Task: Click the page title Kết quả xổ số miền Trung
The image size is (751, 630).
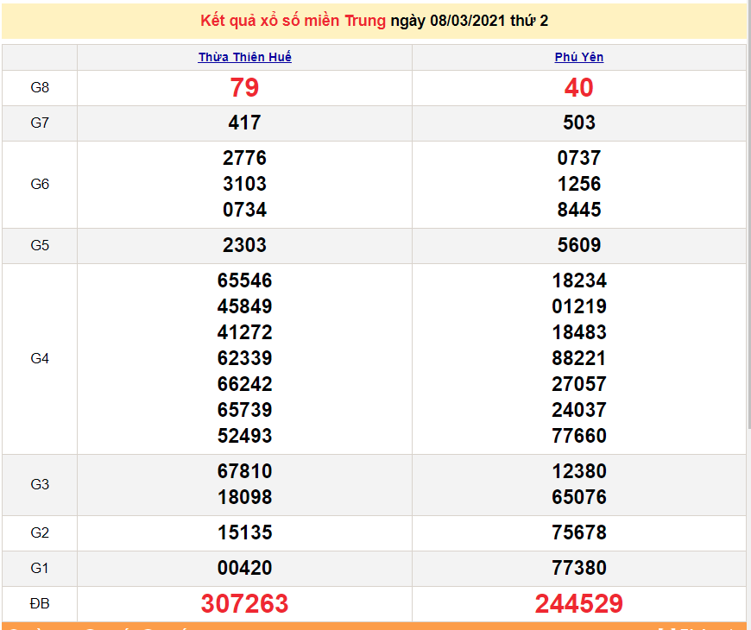Action: point(293,20)
